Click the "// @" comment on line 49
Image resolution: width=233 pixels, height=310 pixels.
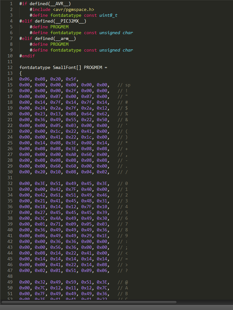pyautogui.click(x=124, y=283)
